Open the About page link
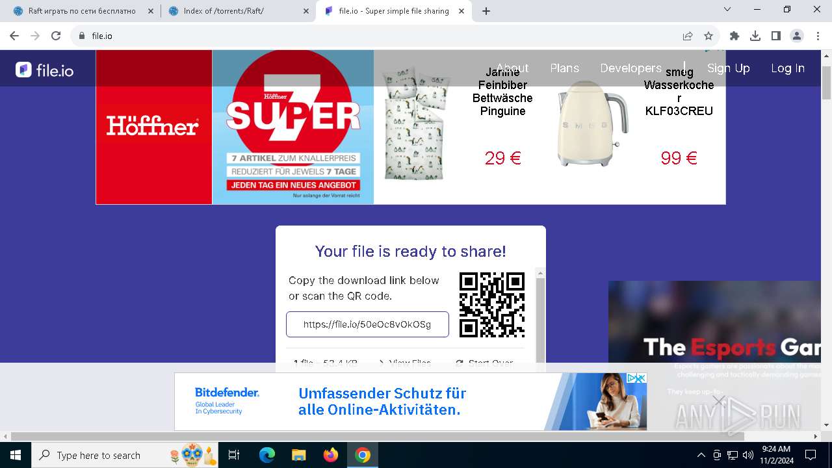Screen dimensions: 832x468 pyautogui.click(x=512, y=68)
